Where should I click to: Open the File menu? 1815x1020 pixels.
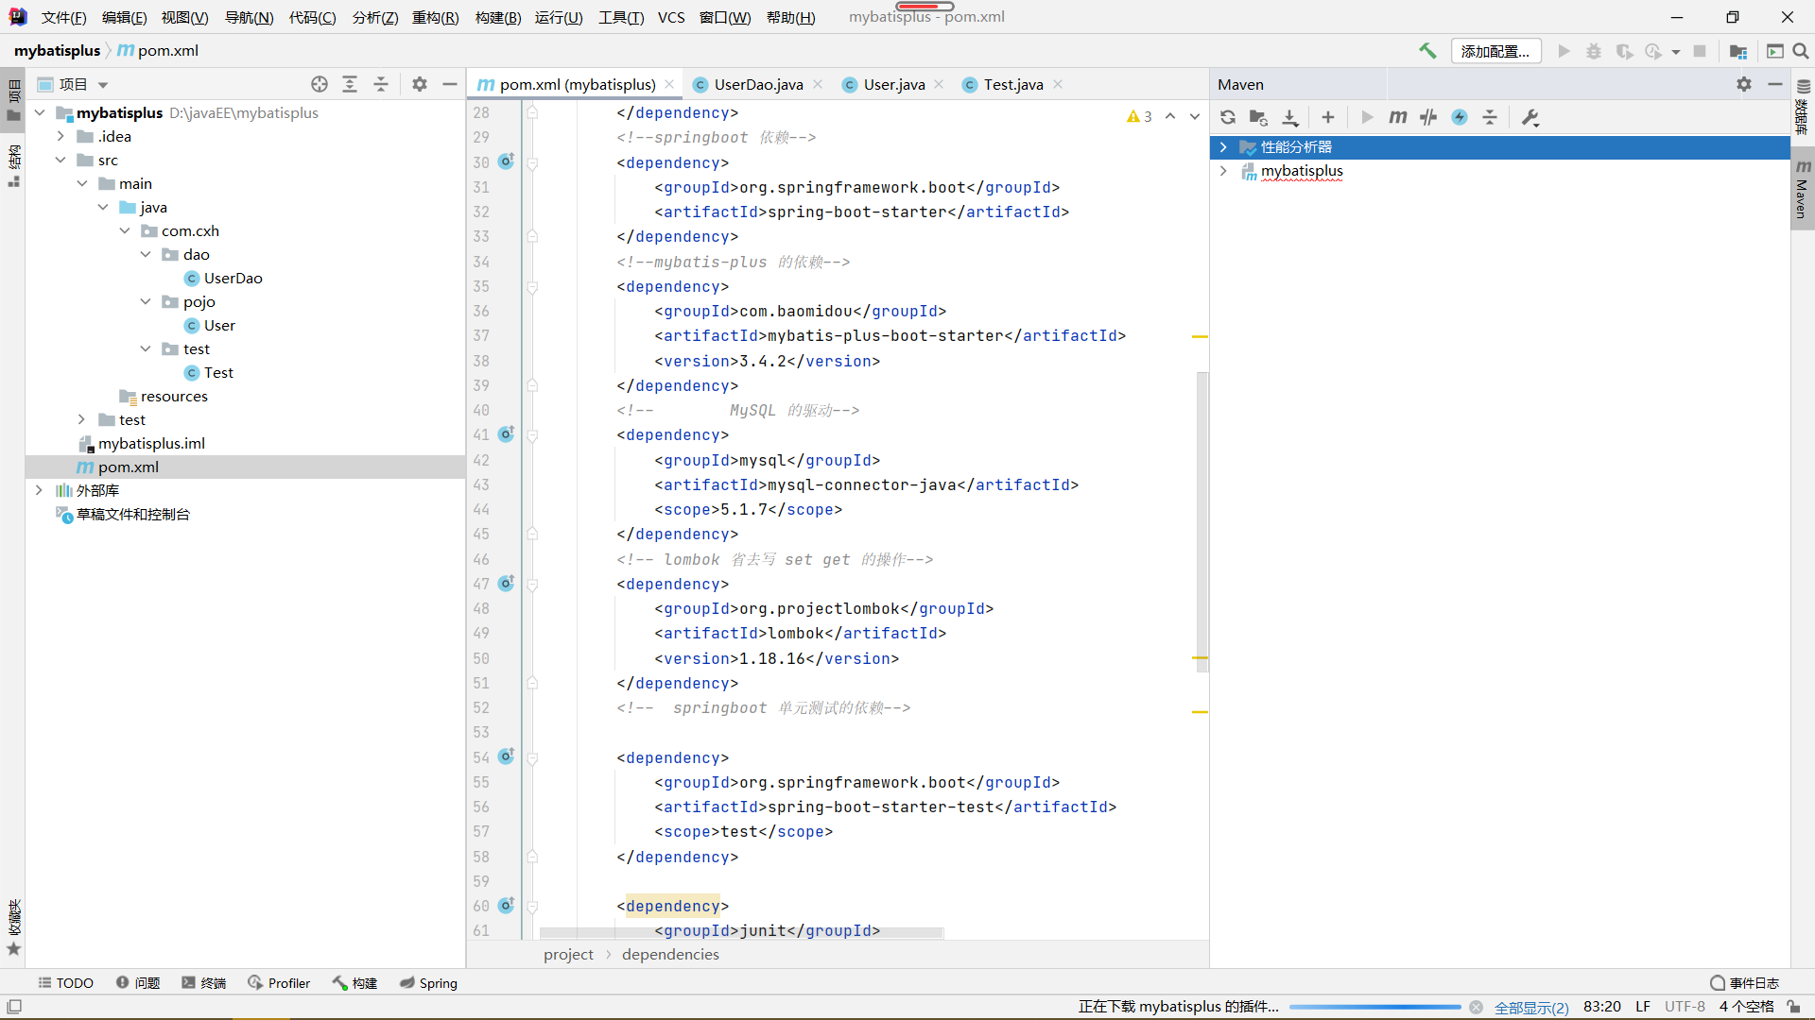point(63,17)
